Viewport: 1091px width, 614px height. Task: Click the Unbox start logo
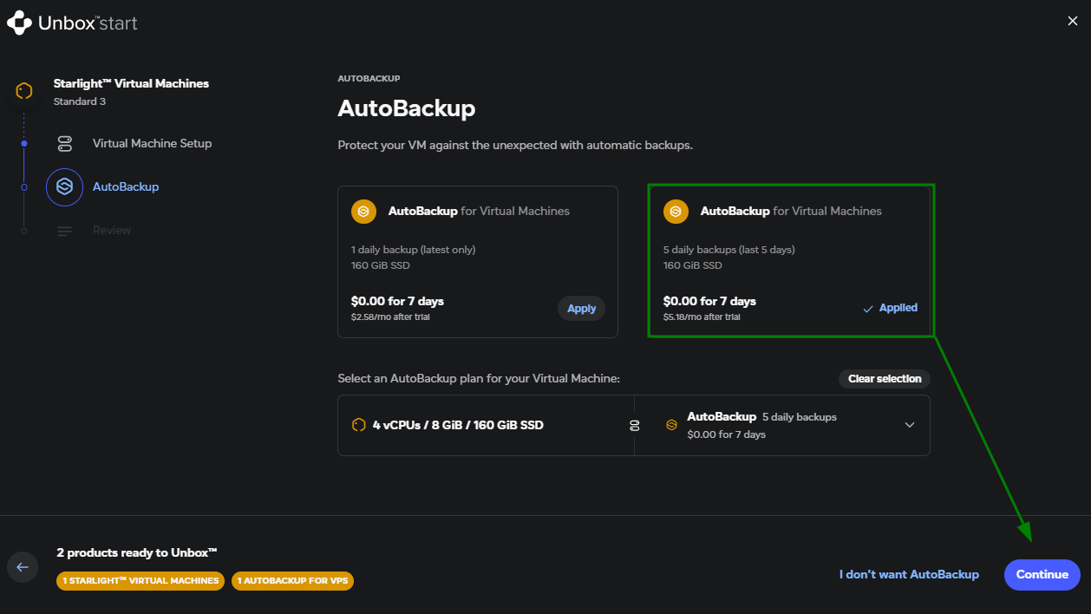73,23
